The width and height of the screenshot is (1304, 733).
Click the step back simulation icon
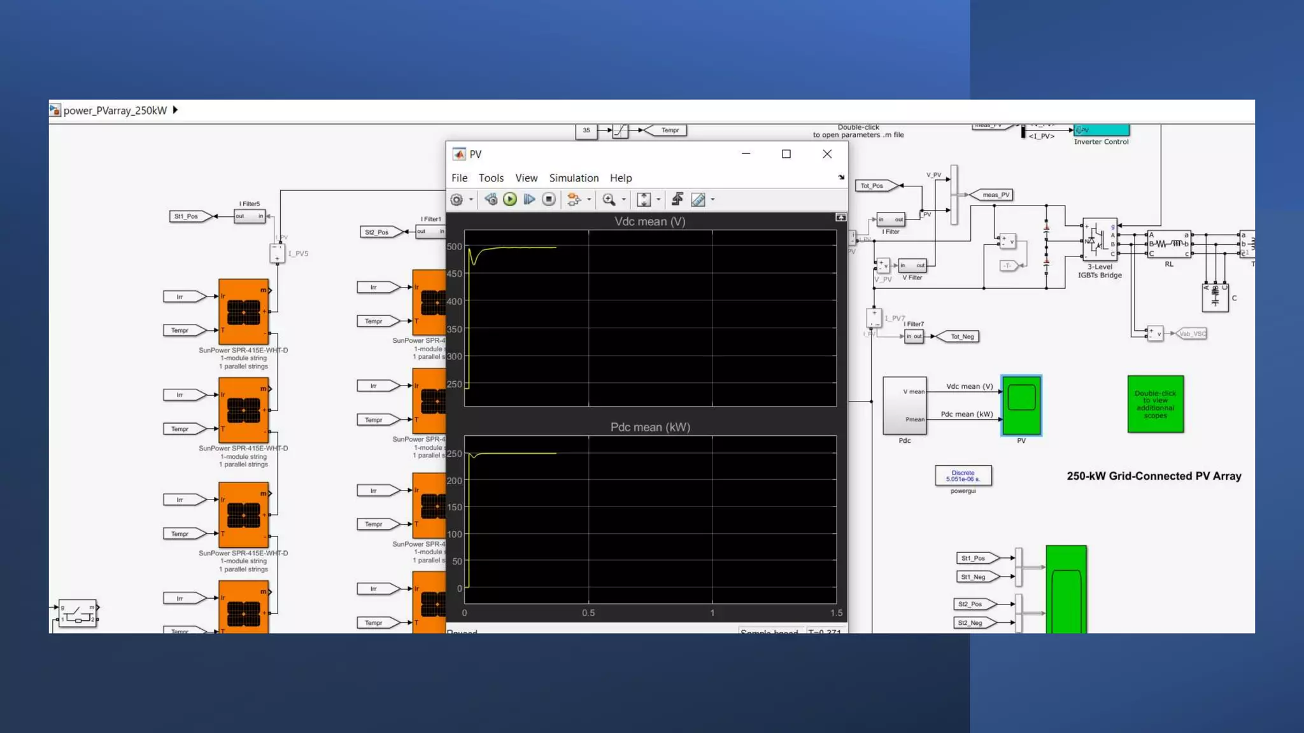pos(490,200)
